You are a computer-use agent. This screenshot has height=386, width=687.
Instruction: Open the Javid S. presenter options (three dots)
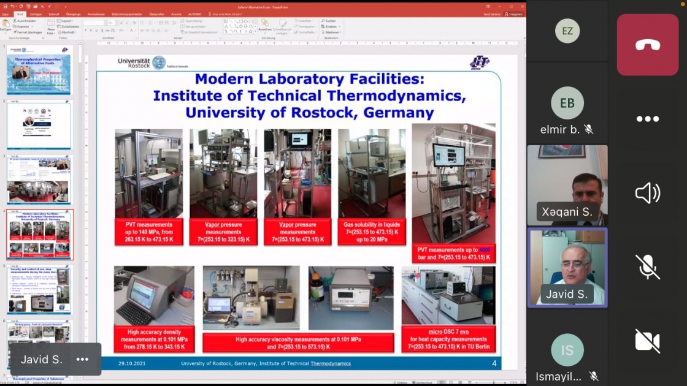click(82, 359)
